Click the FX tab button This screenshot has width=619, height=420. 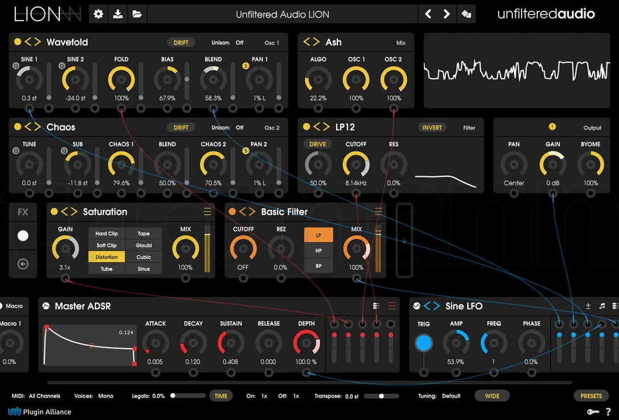pos(23,212)
